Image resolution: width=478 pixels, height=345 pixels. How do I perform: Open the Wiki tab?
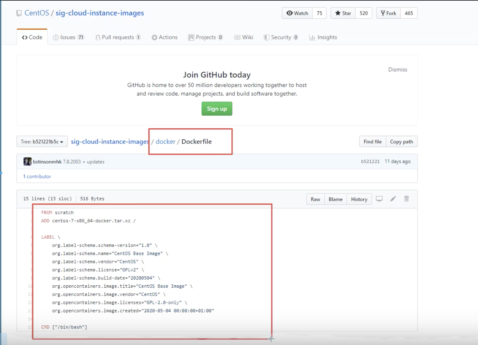tap(244, 37)
